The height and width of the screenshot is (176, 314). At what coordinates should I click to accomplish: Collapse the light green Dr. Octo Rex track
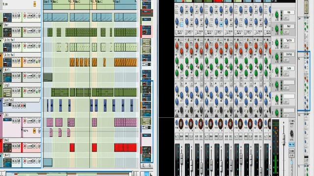pos(1,40)
